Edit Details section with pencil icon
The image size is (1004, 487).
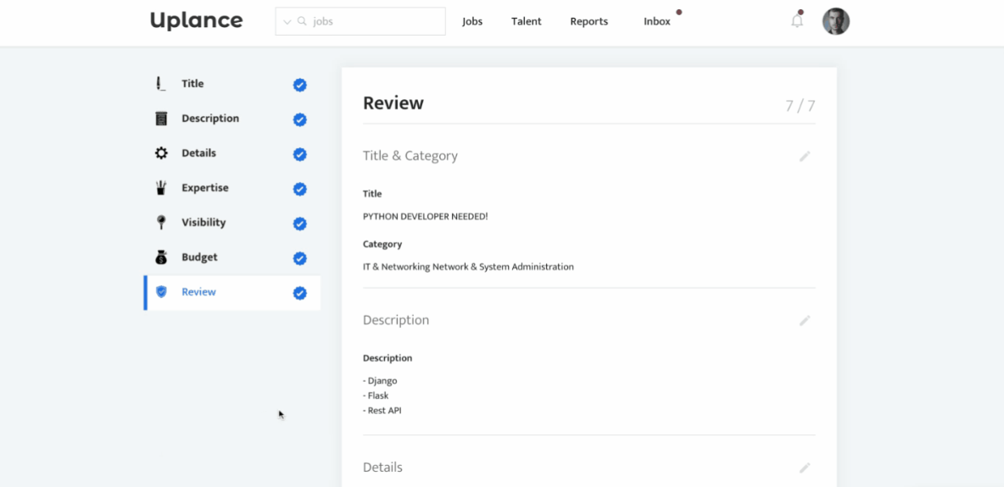pos(805,468)
